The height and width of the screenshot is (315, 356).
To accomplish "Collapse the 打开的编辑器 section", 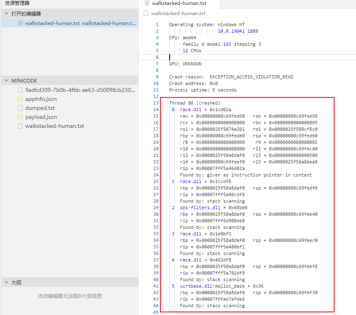I will (7, 13).
